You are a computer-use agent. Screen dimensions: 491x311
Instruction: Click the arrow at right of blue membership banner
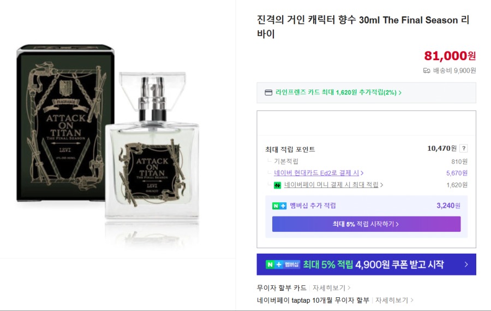[x=466, y=265]
